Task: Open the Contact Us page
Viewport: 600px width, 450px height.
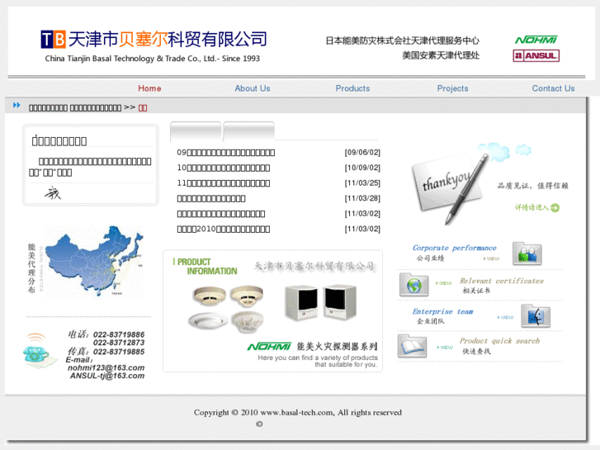Action: coord(553,88)
